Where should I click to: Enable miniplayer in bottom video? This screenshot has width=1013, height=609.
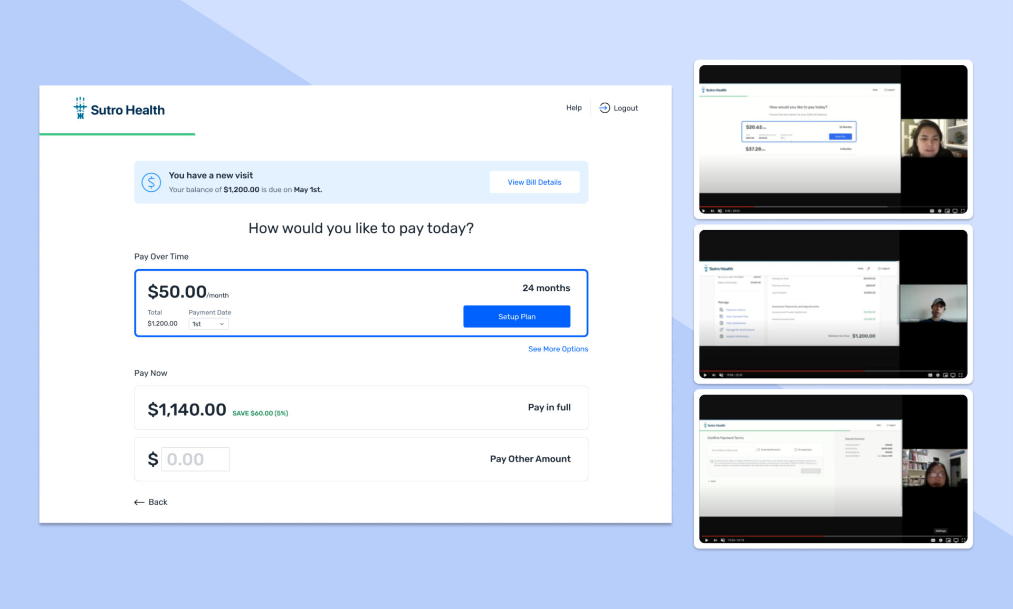click(x=948, y=540)
